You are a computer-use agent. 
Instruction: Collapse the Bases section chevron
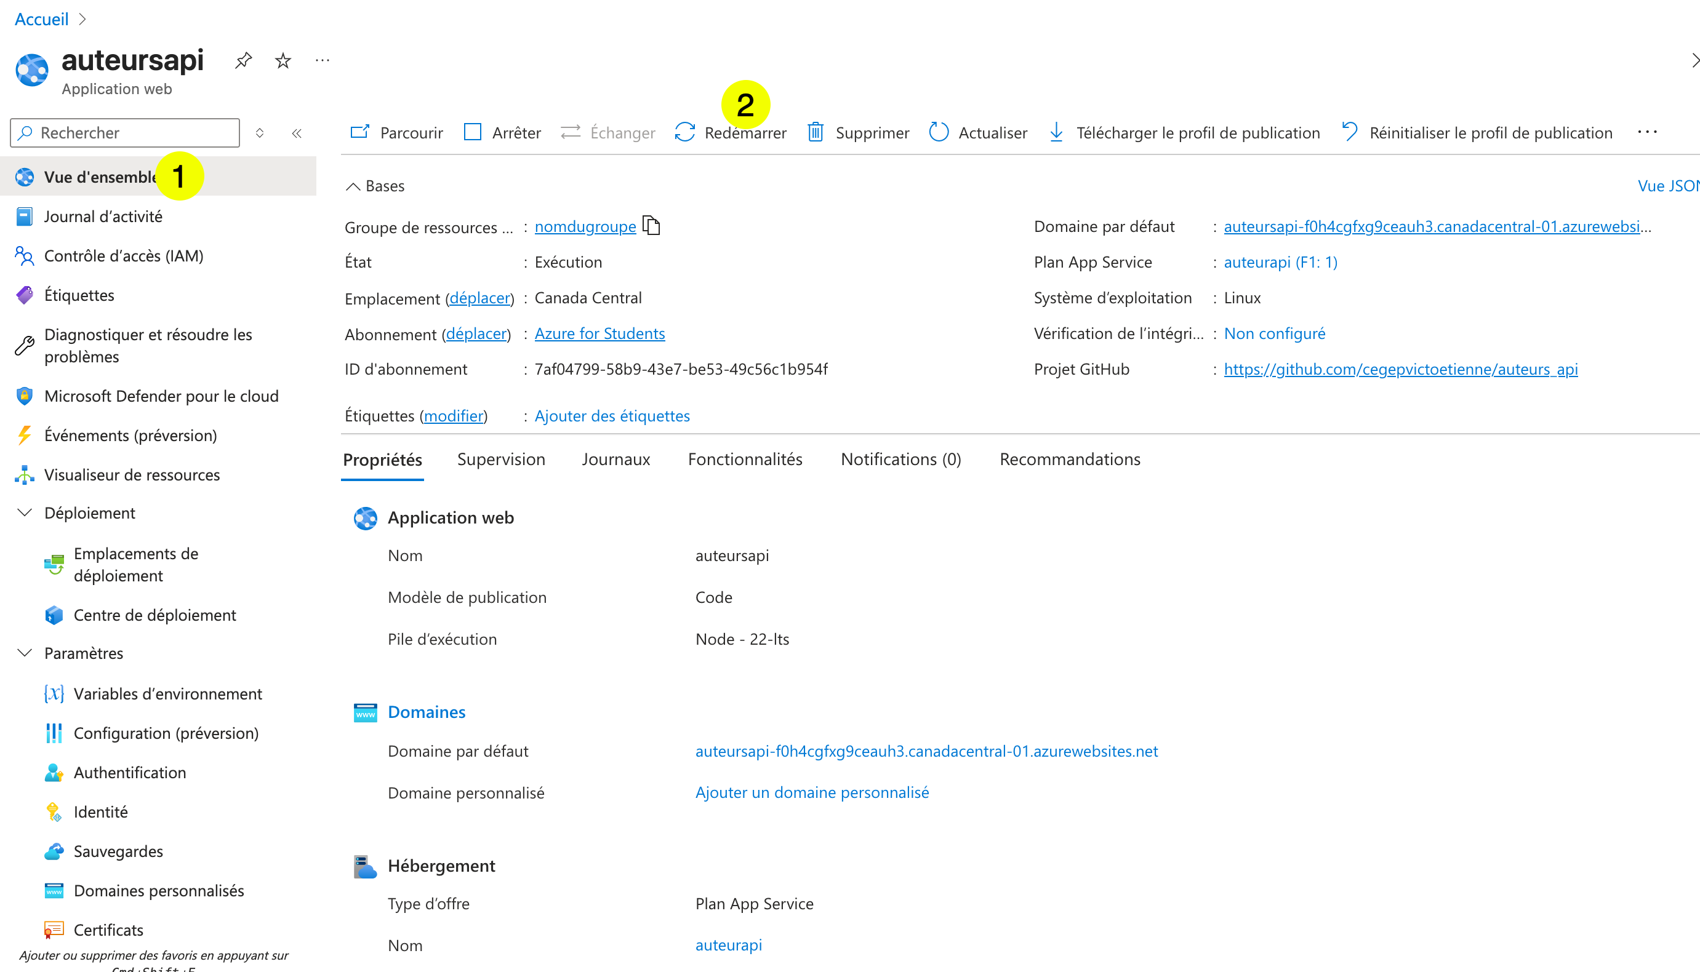pos(353,186)
